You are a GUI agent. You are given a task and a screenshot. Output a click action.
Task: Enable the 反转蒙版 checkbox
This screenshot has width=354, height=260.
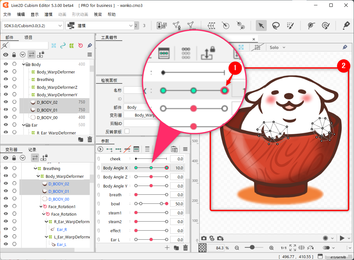click(127, 131)
